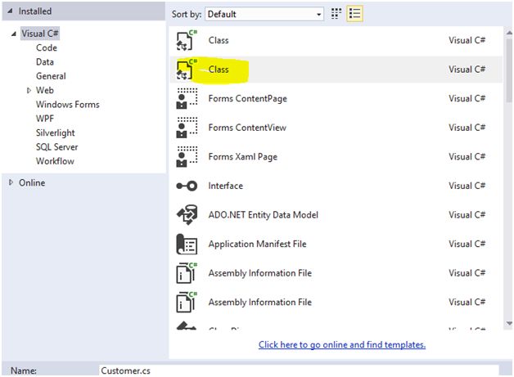Switch to small icons grid view
The width and height of the screenshot is (514, 377).
click(x=337, y=14)
